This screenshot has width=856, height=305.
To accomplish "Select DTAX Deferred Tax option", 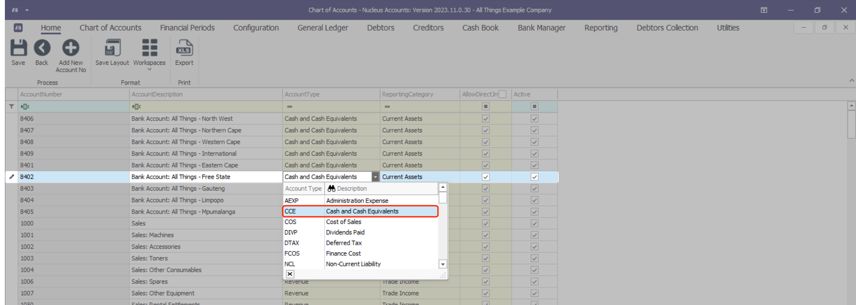I will 360,243.
